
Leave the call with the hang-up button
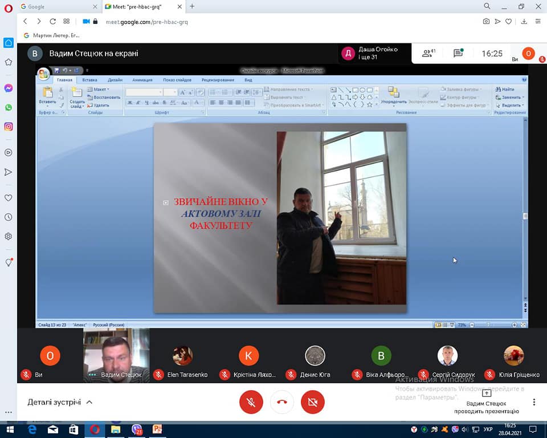(281, 402)
